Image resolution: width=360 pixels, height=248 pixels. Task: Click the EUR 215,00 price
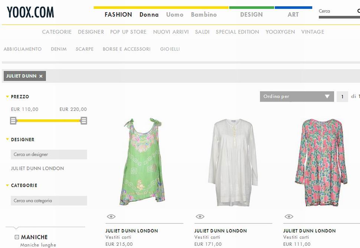click(x=119, y=244)
